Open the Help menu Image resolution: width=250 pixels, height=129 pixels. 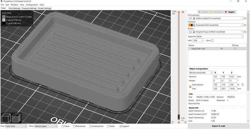(x=42, y=5)
